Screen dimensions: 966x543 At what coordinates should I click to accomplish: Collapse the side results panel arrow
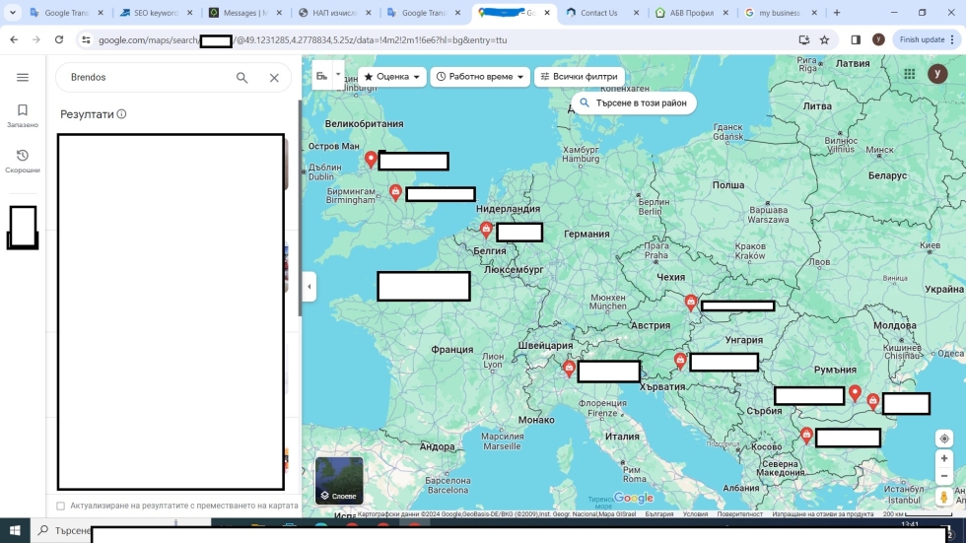[310, 287]
